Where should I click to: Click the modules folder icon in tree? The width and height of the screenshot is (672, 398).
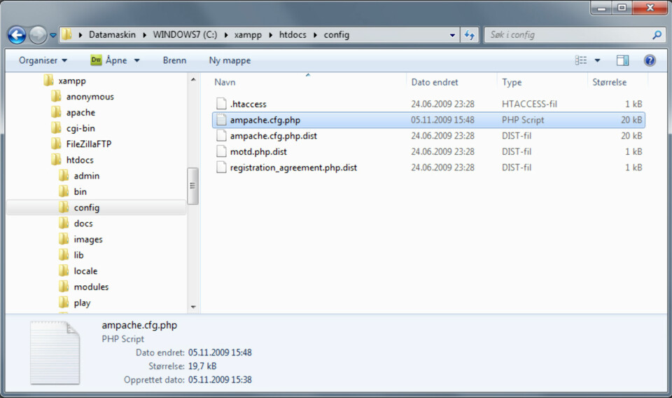[x=64, y=287]
